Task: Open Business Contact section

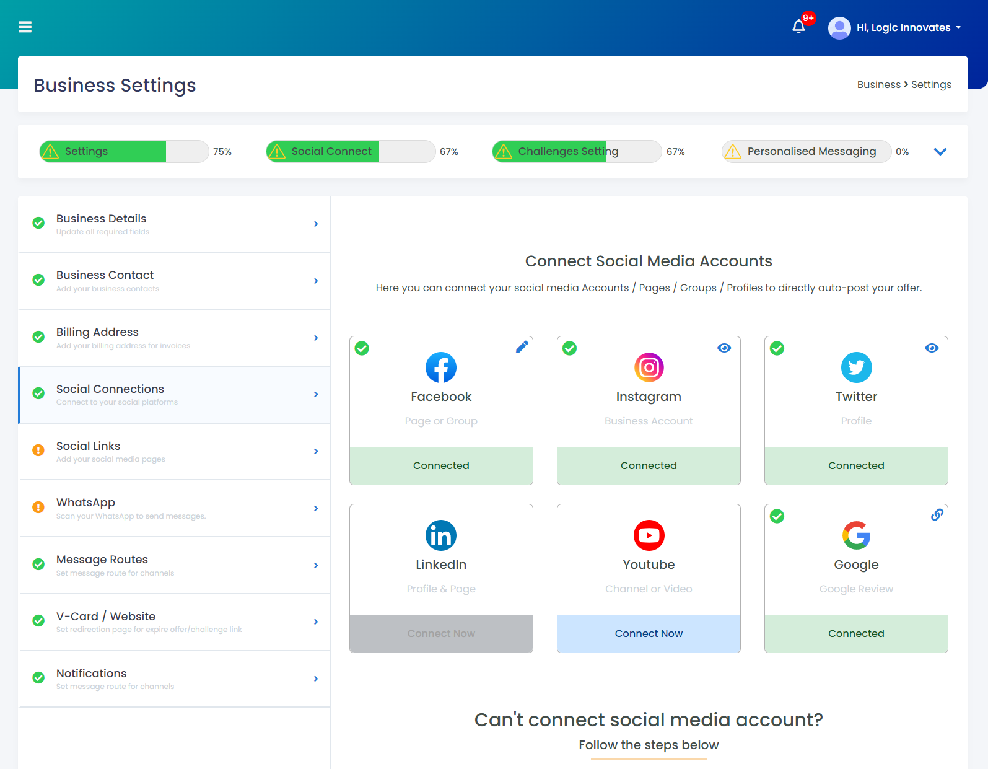Action: [x=174, y=281]
